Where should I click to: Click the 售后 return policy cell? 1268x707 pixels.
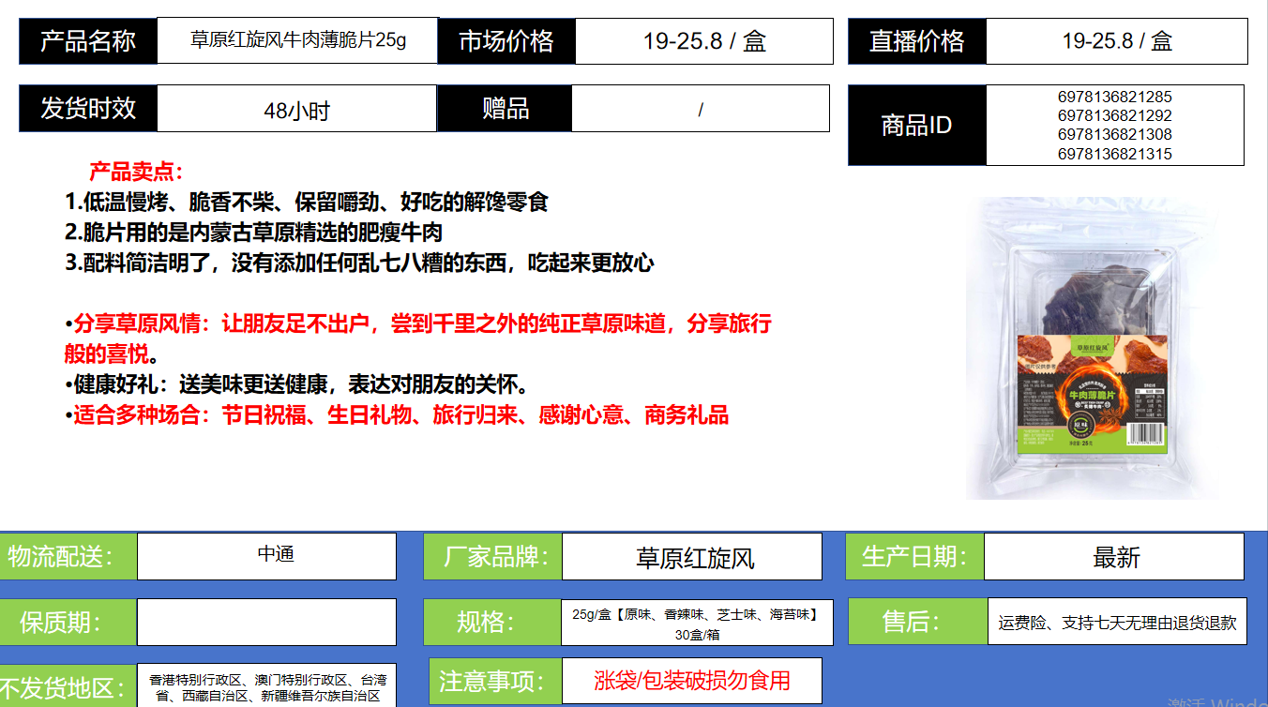point(1116,622)
